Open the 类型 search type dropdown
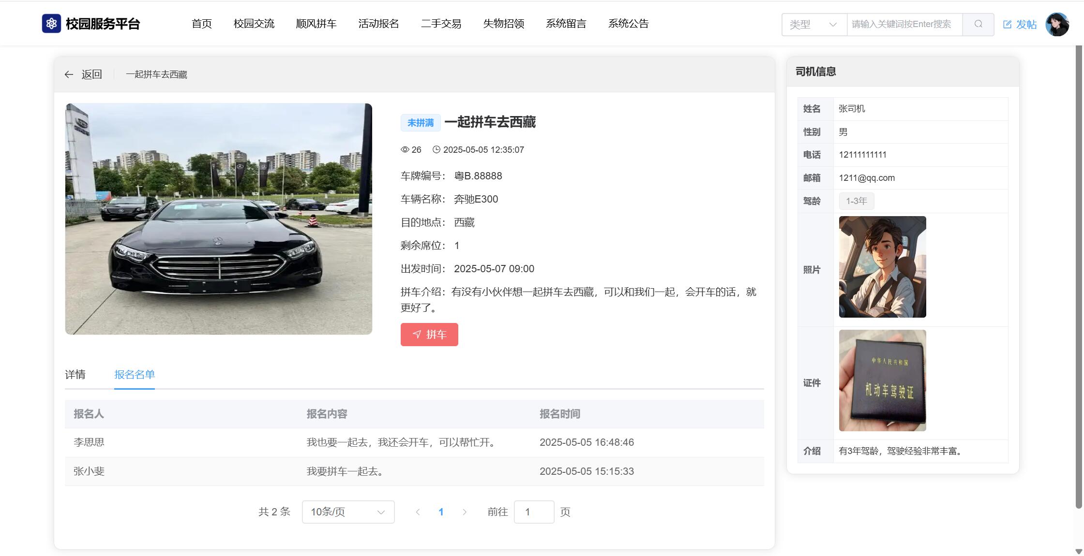Image resolution: width=1084 pixels, height=556 pixels. tap(814, 24)
